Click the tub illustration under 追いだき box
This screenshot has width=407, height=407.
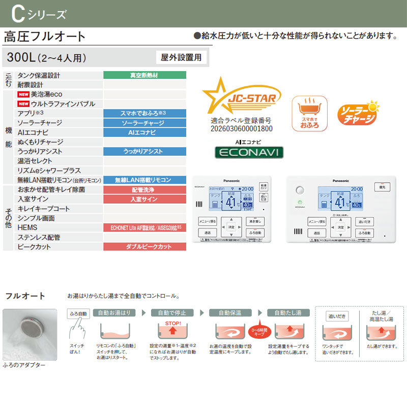[x=337, y=333]
